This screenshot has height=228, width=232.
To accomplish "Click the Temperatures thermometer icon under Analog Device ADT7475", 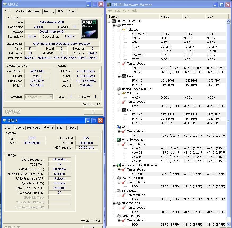I will click(124, 102).
